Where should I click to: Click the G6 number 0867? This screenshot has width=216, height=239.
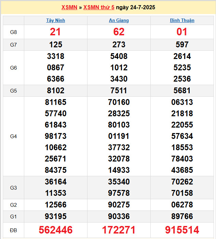pos(56,68)
